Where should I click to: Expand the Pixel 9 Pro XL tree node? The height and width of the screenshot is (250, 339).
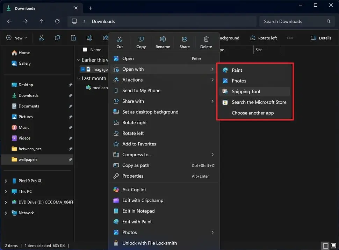6,181
